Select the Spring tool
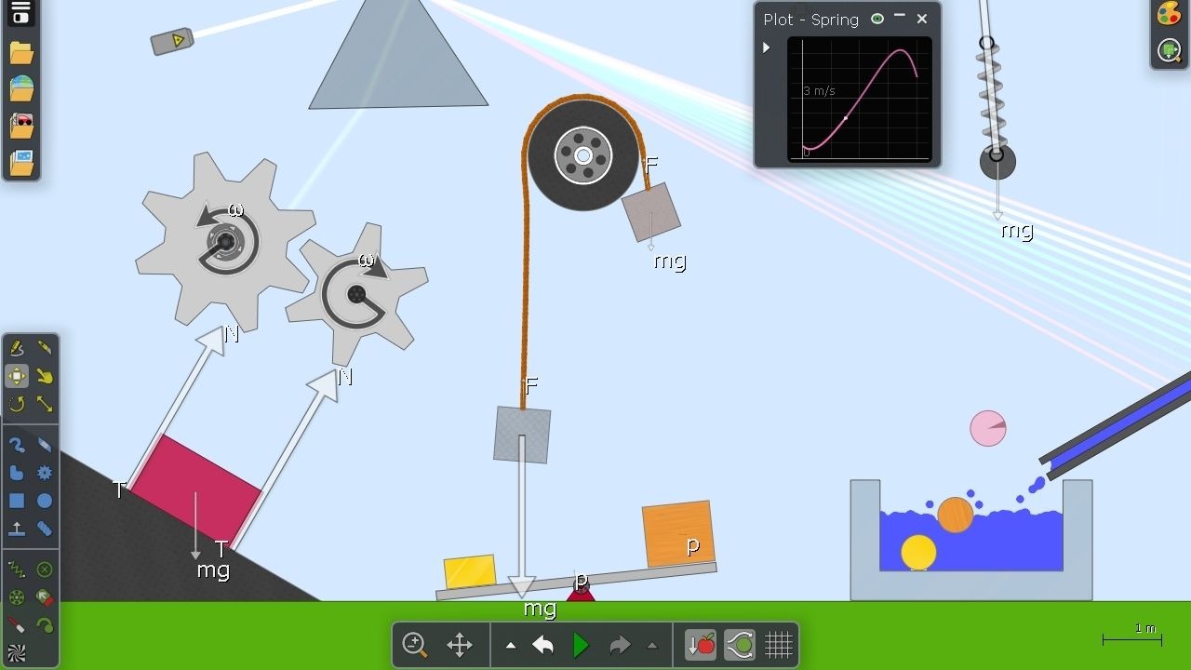1191x670 pixels. click(17, 569)
